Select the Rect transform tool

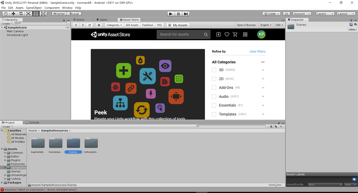pos(36,14)
